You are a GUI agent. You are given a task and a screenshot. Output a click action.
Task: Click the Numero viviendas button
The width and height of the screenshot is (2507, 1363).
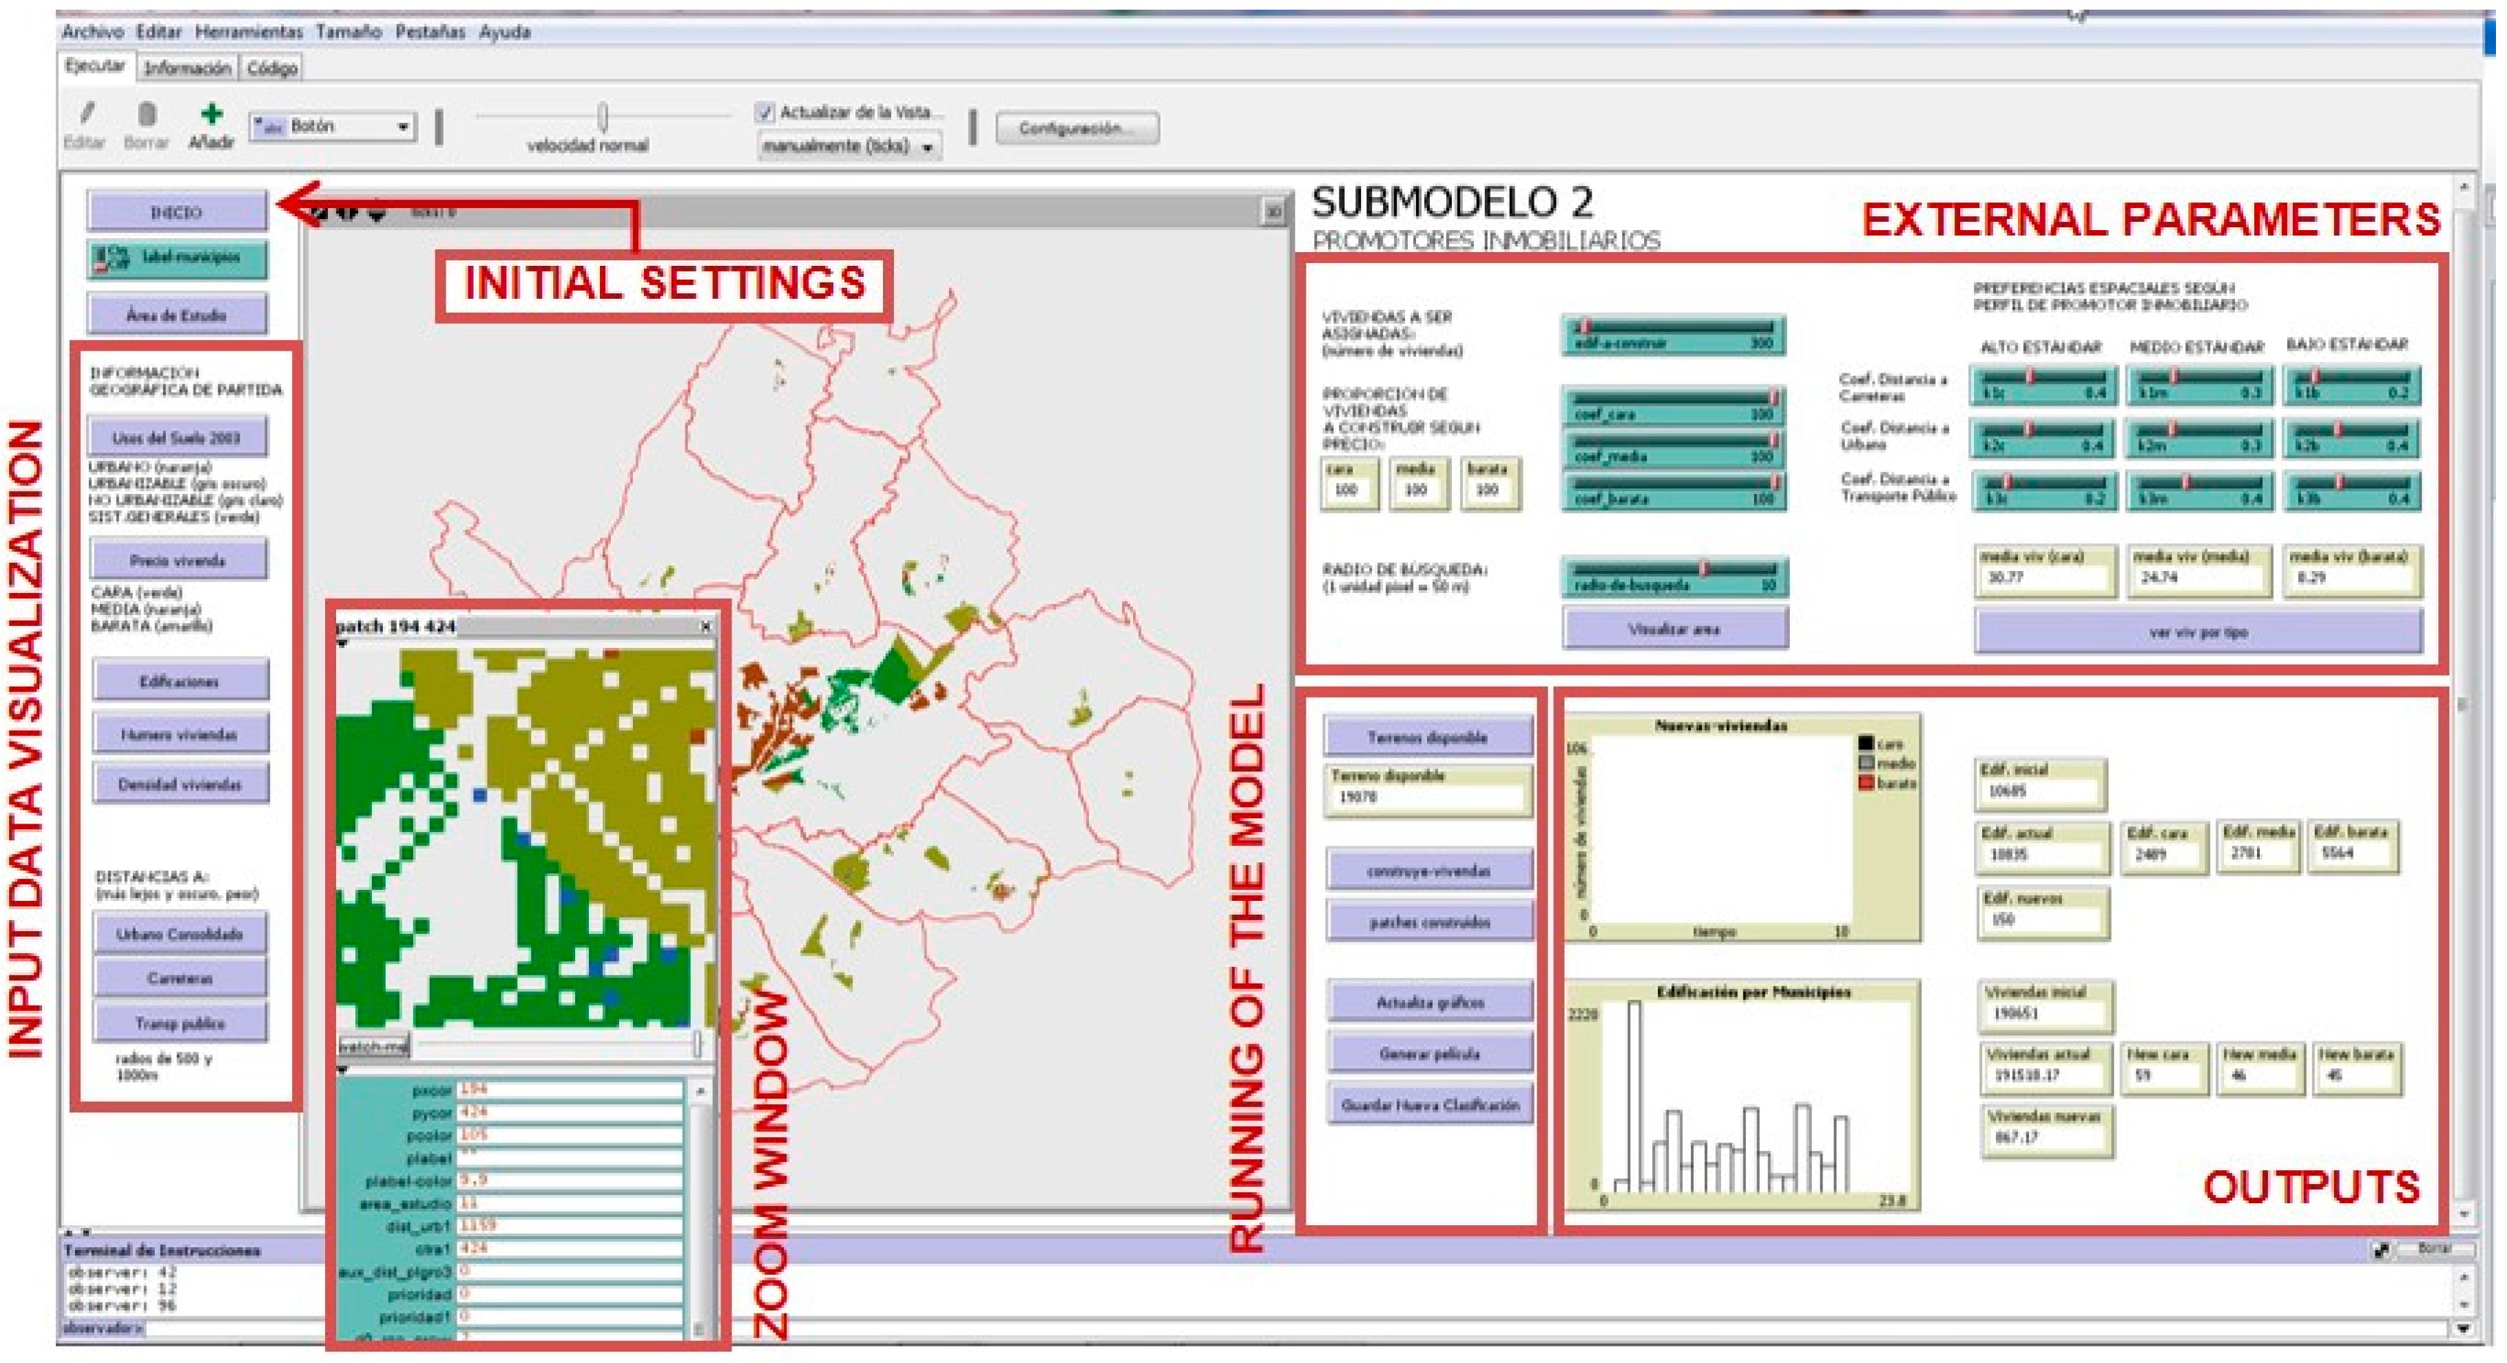180,733
